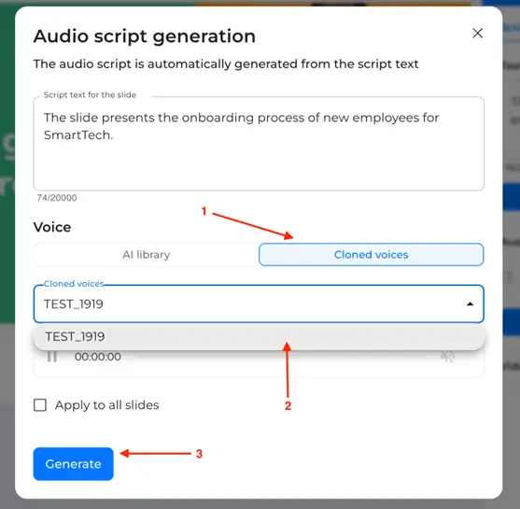Click the 00:00:00 audio time display

click(98, 357)
